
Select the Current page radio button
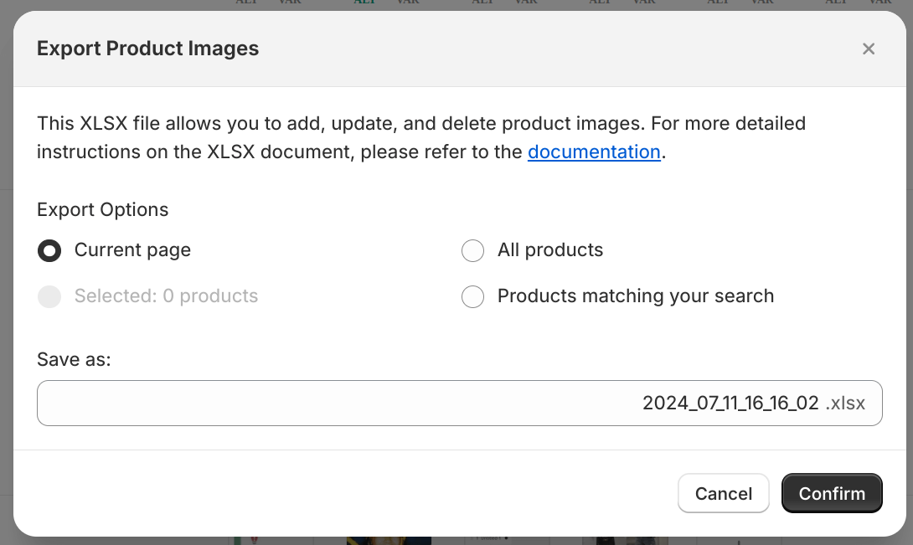(x=49, y=250)
